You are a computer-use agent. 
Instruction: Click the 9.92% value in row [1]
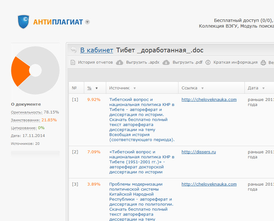94,99
